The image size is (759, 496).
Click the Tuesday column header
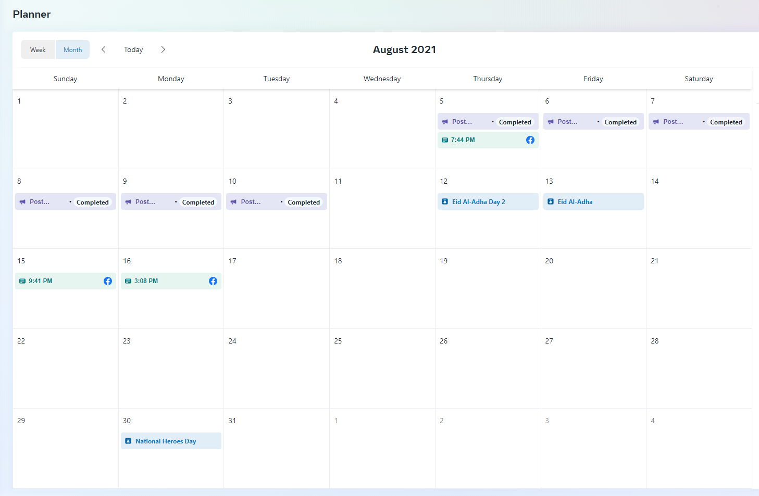point(277,79)
